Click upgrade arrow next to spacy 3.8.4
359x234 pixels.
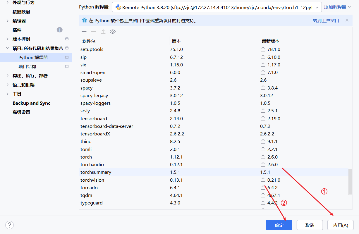[263, 88]
